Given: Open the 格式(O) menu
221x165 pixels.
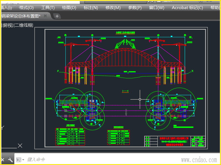Looking at the screenshot, I should coord(26,8).
